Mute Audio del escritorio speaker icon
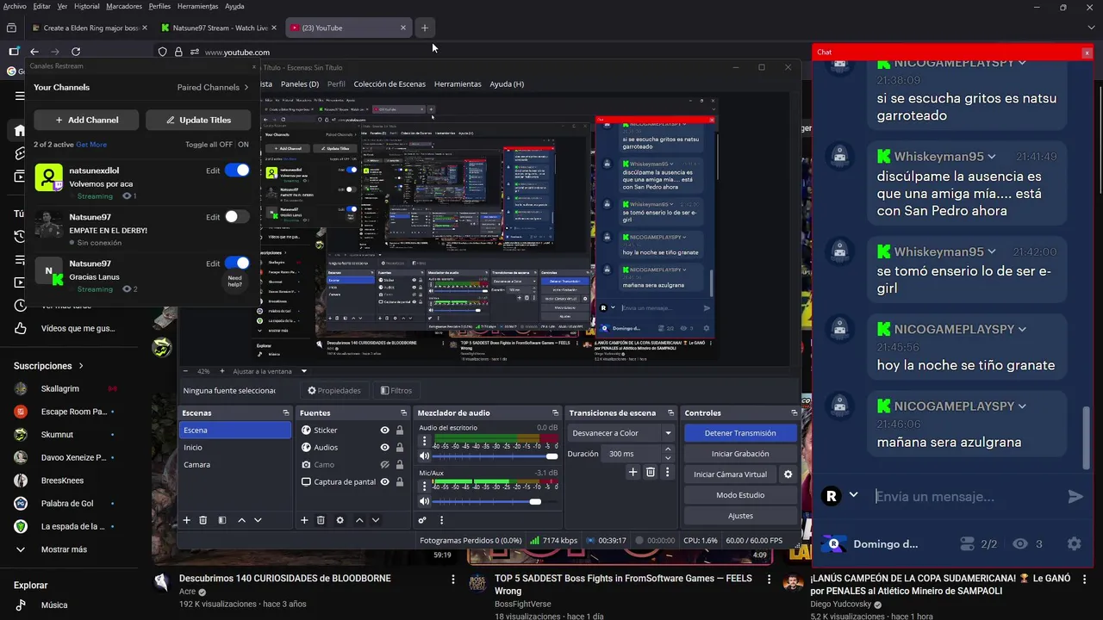Screen dimensions: 1103x620 (424, 456)
